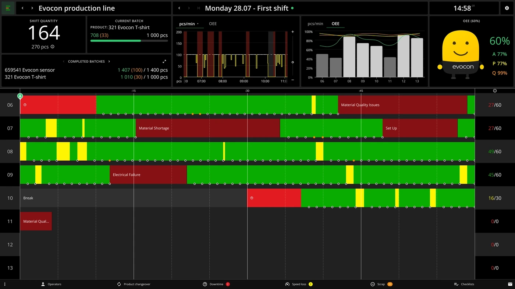Click the shift quantity info icon

pyautogui.click(x=53, y=47)
